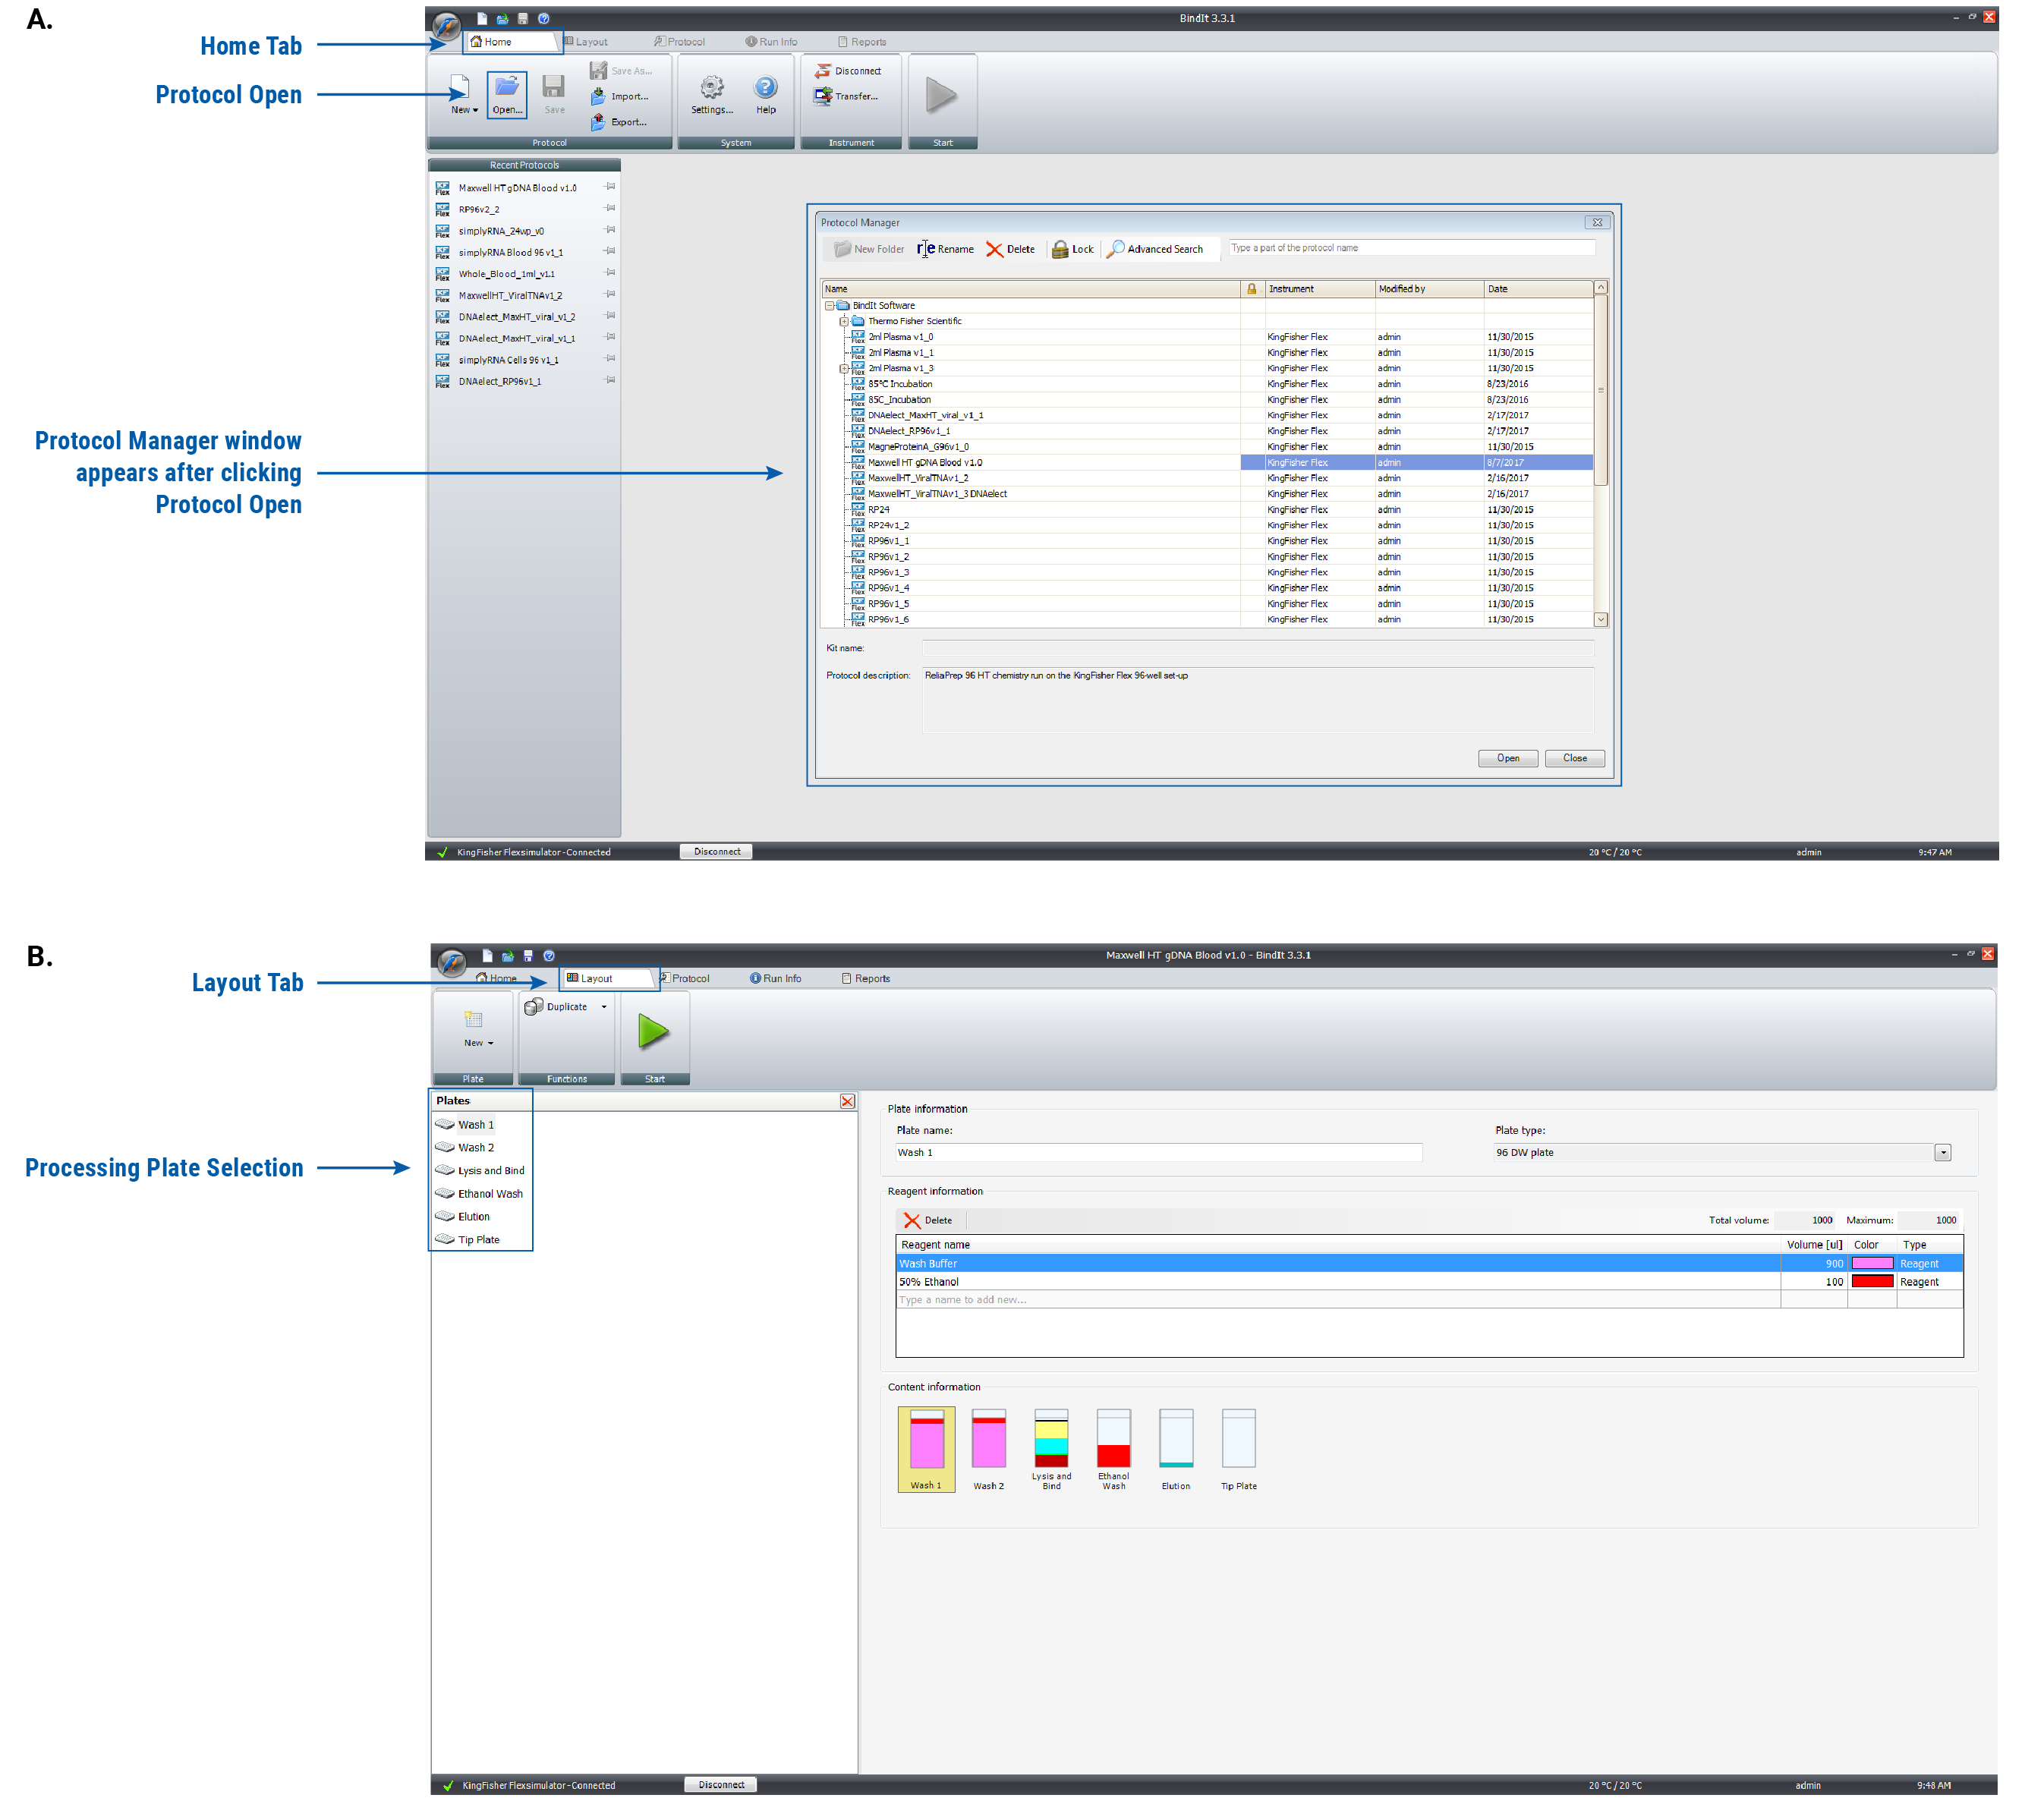Open the Duplicate dropdown arrow
Image resolution: width=2025 pixels, height=1820 pixels.
click(x=604, y=1007)
